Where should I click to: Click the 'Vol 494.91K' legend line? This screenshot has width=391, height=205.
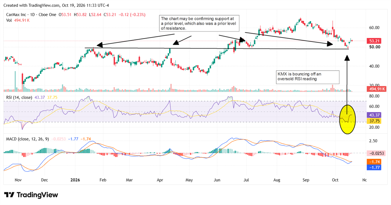(19, 20)
